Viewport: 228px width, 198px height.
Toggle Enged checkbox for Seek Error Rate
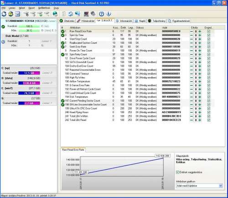point(209,47)
